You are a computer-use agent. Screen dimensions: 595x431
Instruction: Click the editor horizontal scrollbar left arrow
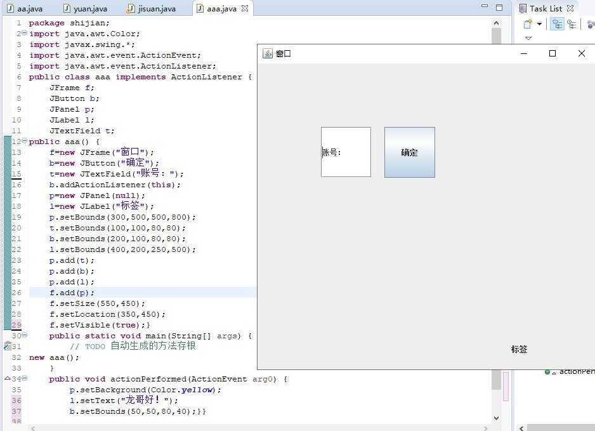34,428
